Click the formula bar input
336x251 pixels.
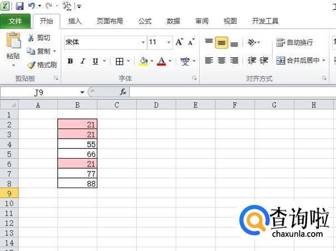pos(233,92)
